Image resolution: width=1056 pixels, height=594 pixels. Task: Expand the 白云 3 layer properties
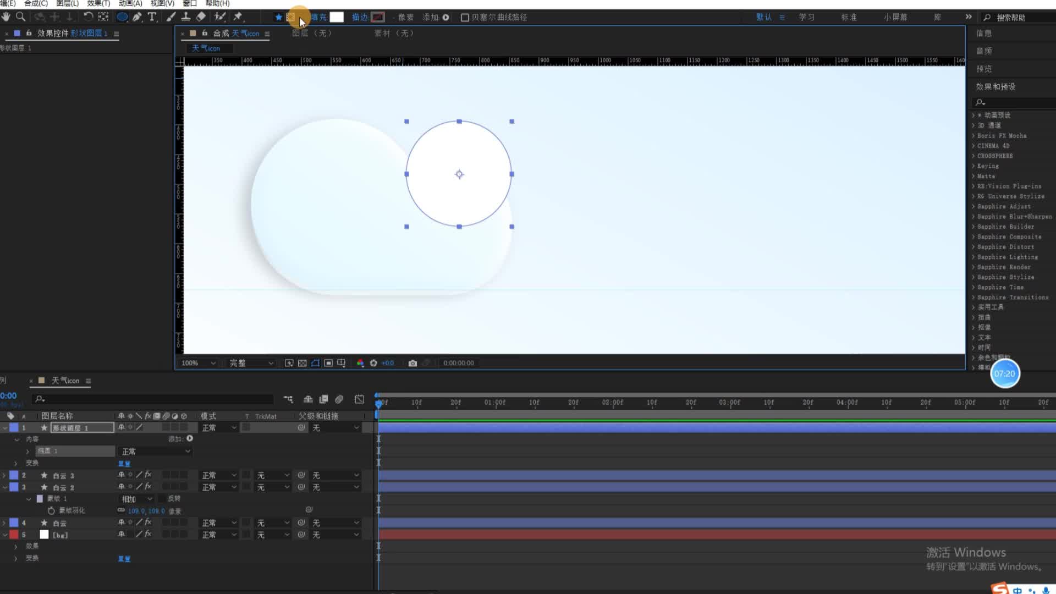tap(4, 475)
